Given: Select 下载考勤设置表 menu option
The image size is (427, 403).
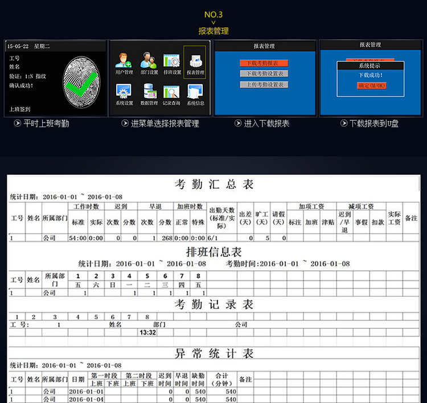Looking at the screenshot, I should tap(264, 74).
